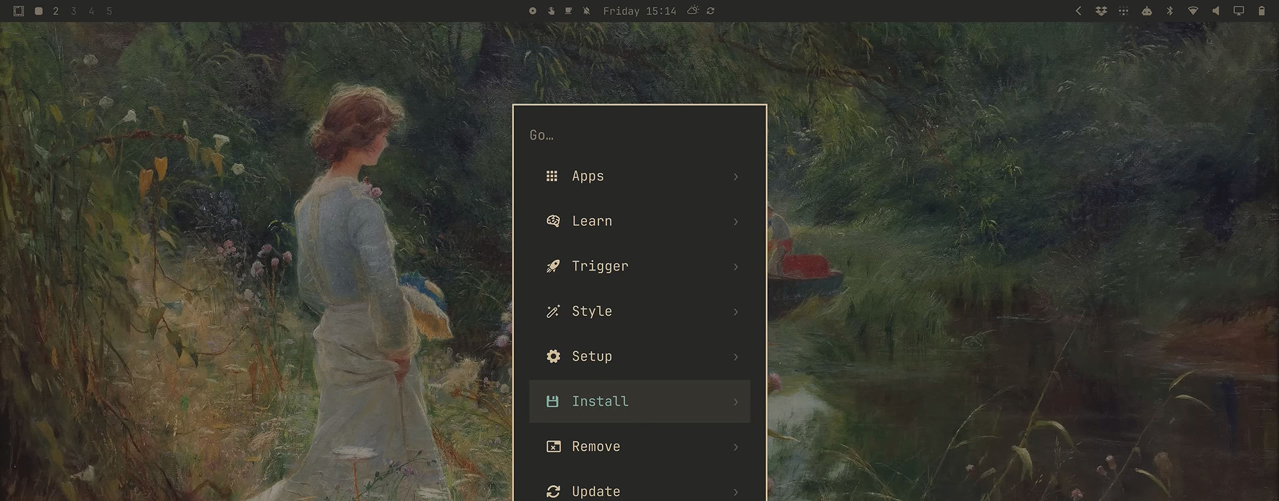Focus the Go… search field

[639, 135]
